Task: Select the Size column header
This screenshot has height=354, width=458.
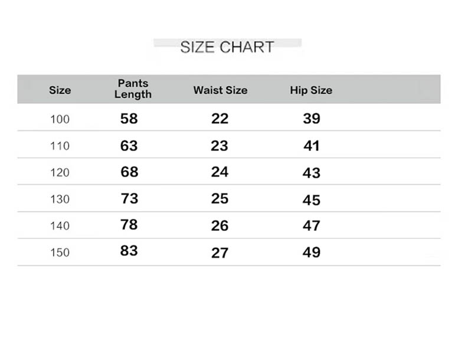Action: [x=60, y=90]
